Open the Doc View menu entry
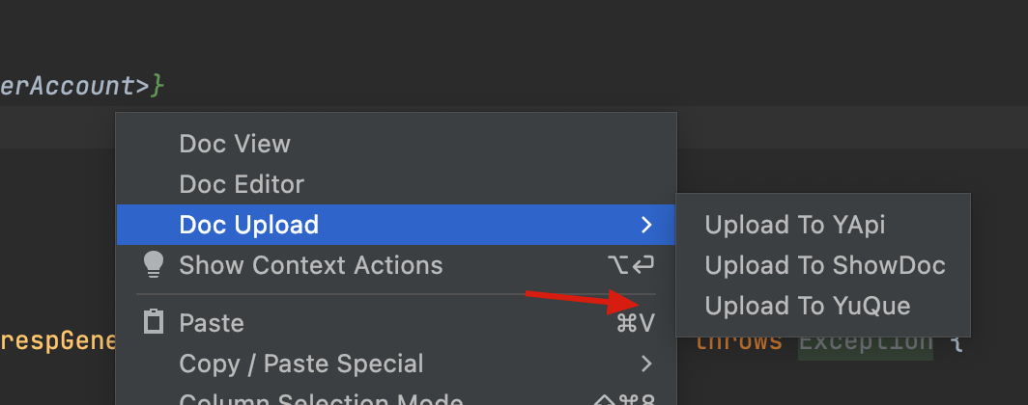 [396, 144]
